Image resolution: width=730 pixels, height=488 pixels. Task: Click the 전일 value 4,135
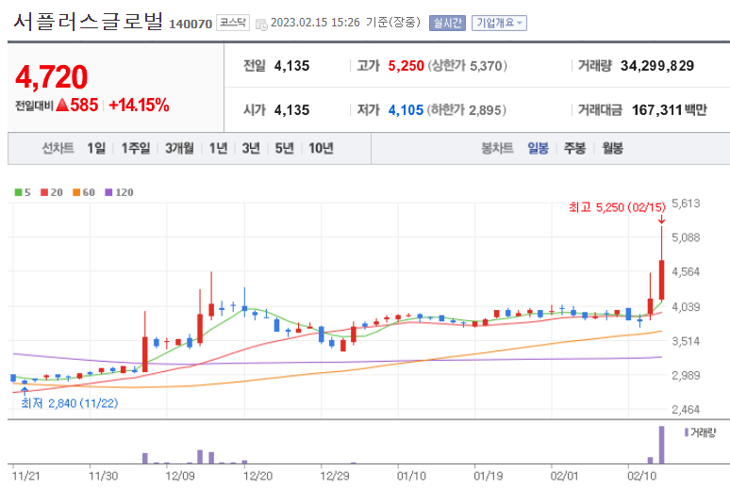(292, 66)
